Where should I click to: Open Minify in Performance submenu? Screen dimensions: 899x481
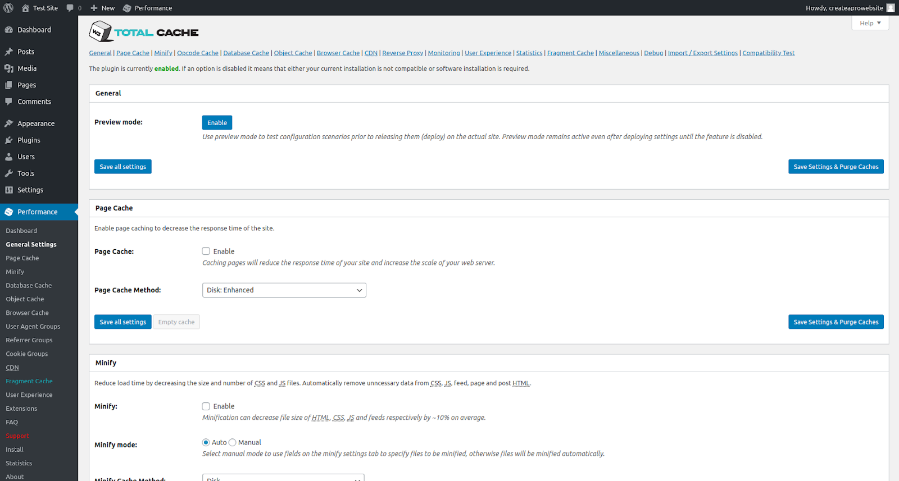point(15,272)
